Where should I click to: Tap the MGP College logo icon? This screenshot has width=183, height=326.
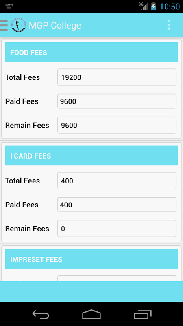18,25
